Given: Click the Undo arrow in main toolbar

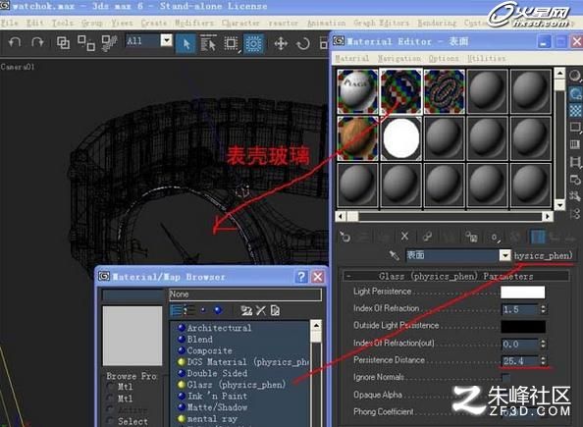Looking at the screenshot, I should click(x=15, y=42).
